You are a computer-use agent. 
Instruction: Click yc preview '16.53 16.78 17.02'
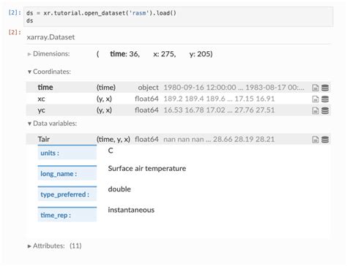pos(194,110)
